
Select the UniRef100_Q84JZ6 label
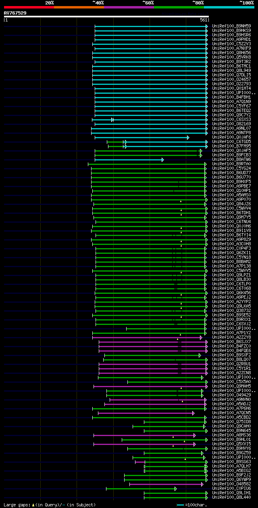coord(231,204)
